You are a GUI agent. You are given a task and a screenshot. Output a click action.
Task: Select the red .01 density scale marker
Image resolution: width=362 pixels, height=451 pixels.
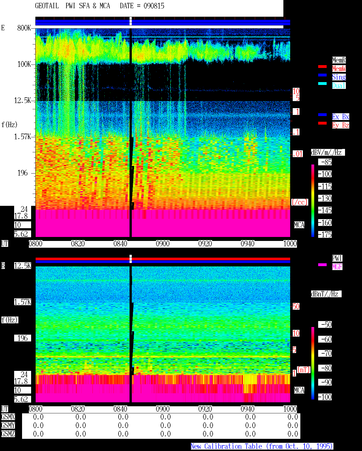[x=298, y=154]
